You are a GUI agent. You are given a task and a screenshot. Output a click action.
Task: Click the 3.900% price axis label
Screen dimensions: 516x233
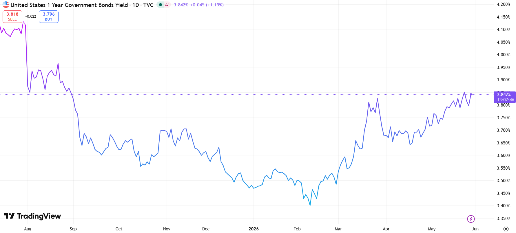(x=504, y=80)
